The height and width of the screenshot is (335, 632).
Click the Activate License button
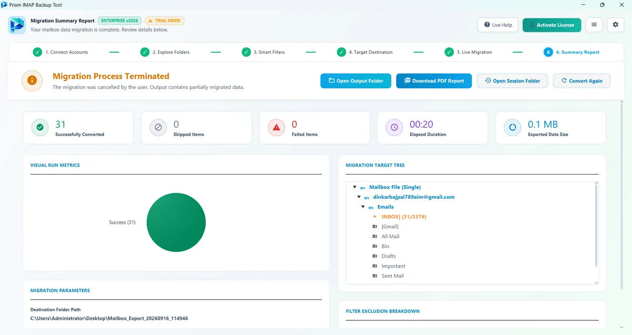(552, 25)
